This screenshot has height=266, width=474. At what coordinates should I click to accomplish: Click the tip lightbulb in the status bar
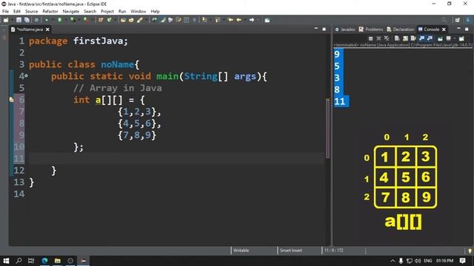point(470,250)
